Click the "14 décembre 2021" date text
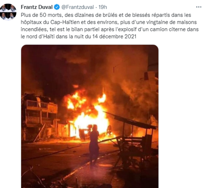This screenshot has height=188, width=204. coord(114,37)
